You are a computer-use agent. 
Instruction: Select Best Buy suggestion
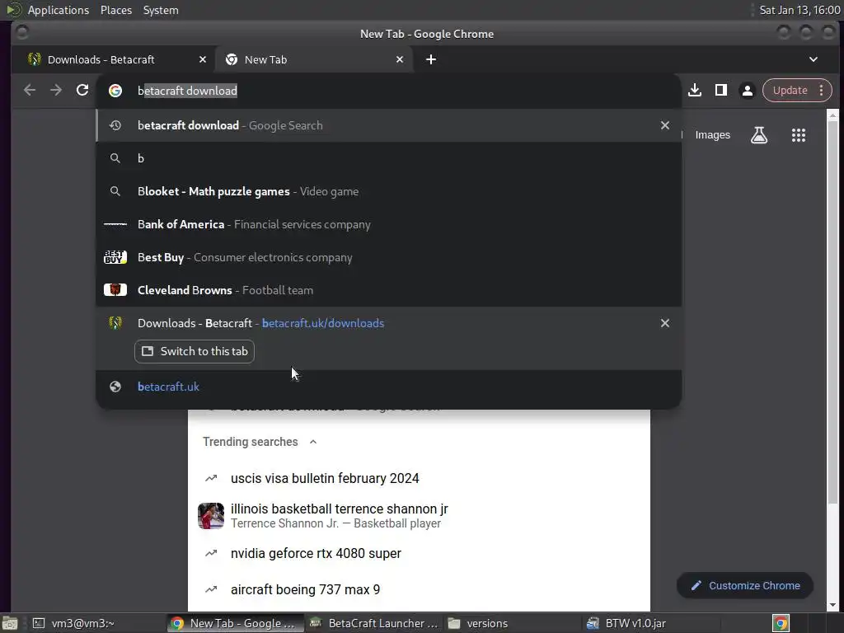[x=389, y=257]
